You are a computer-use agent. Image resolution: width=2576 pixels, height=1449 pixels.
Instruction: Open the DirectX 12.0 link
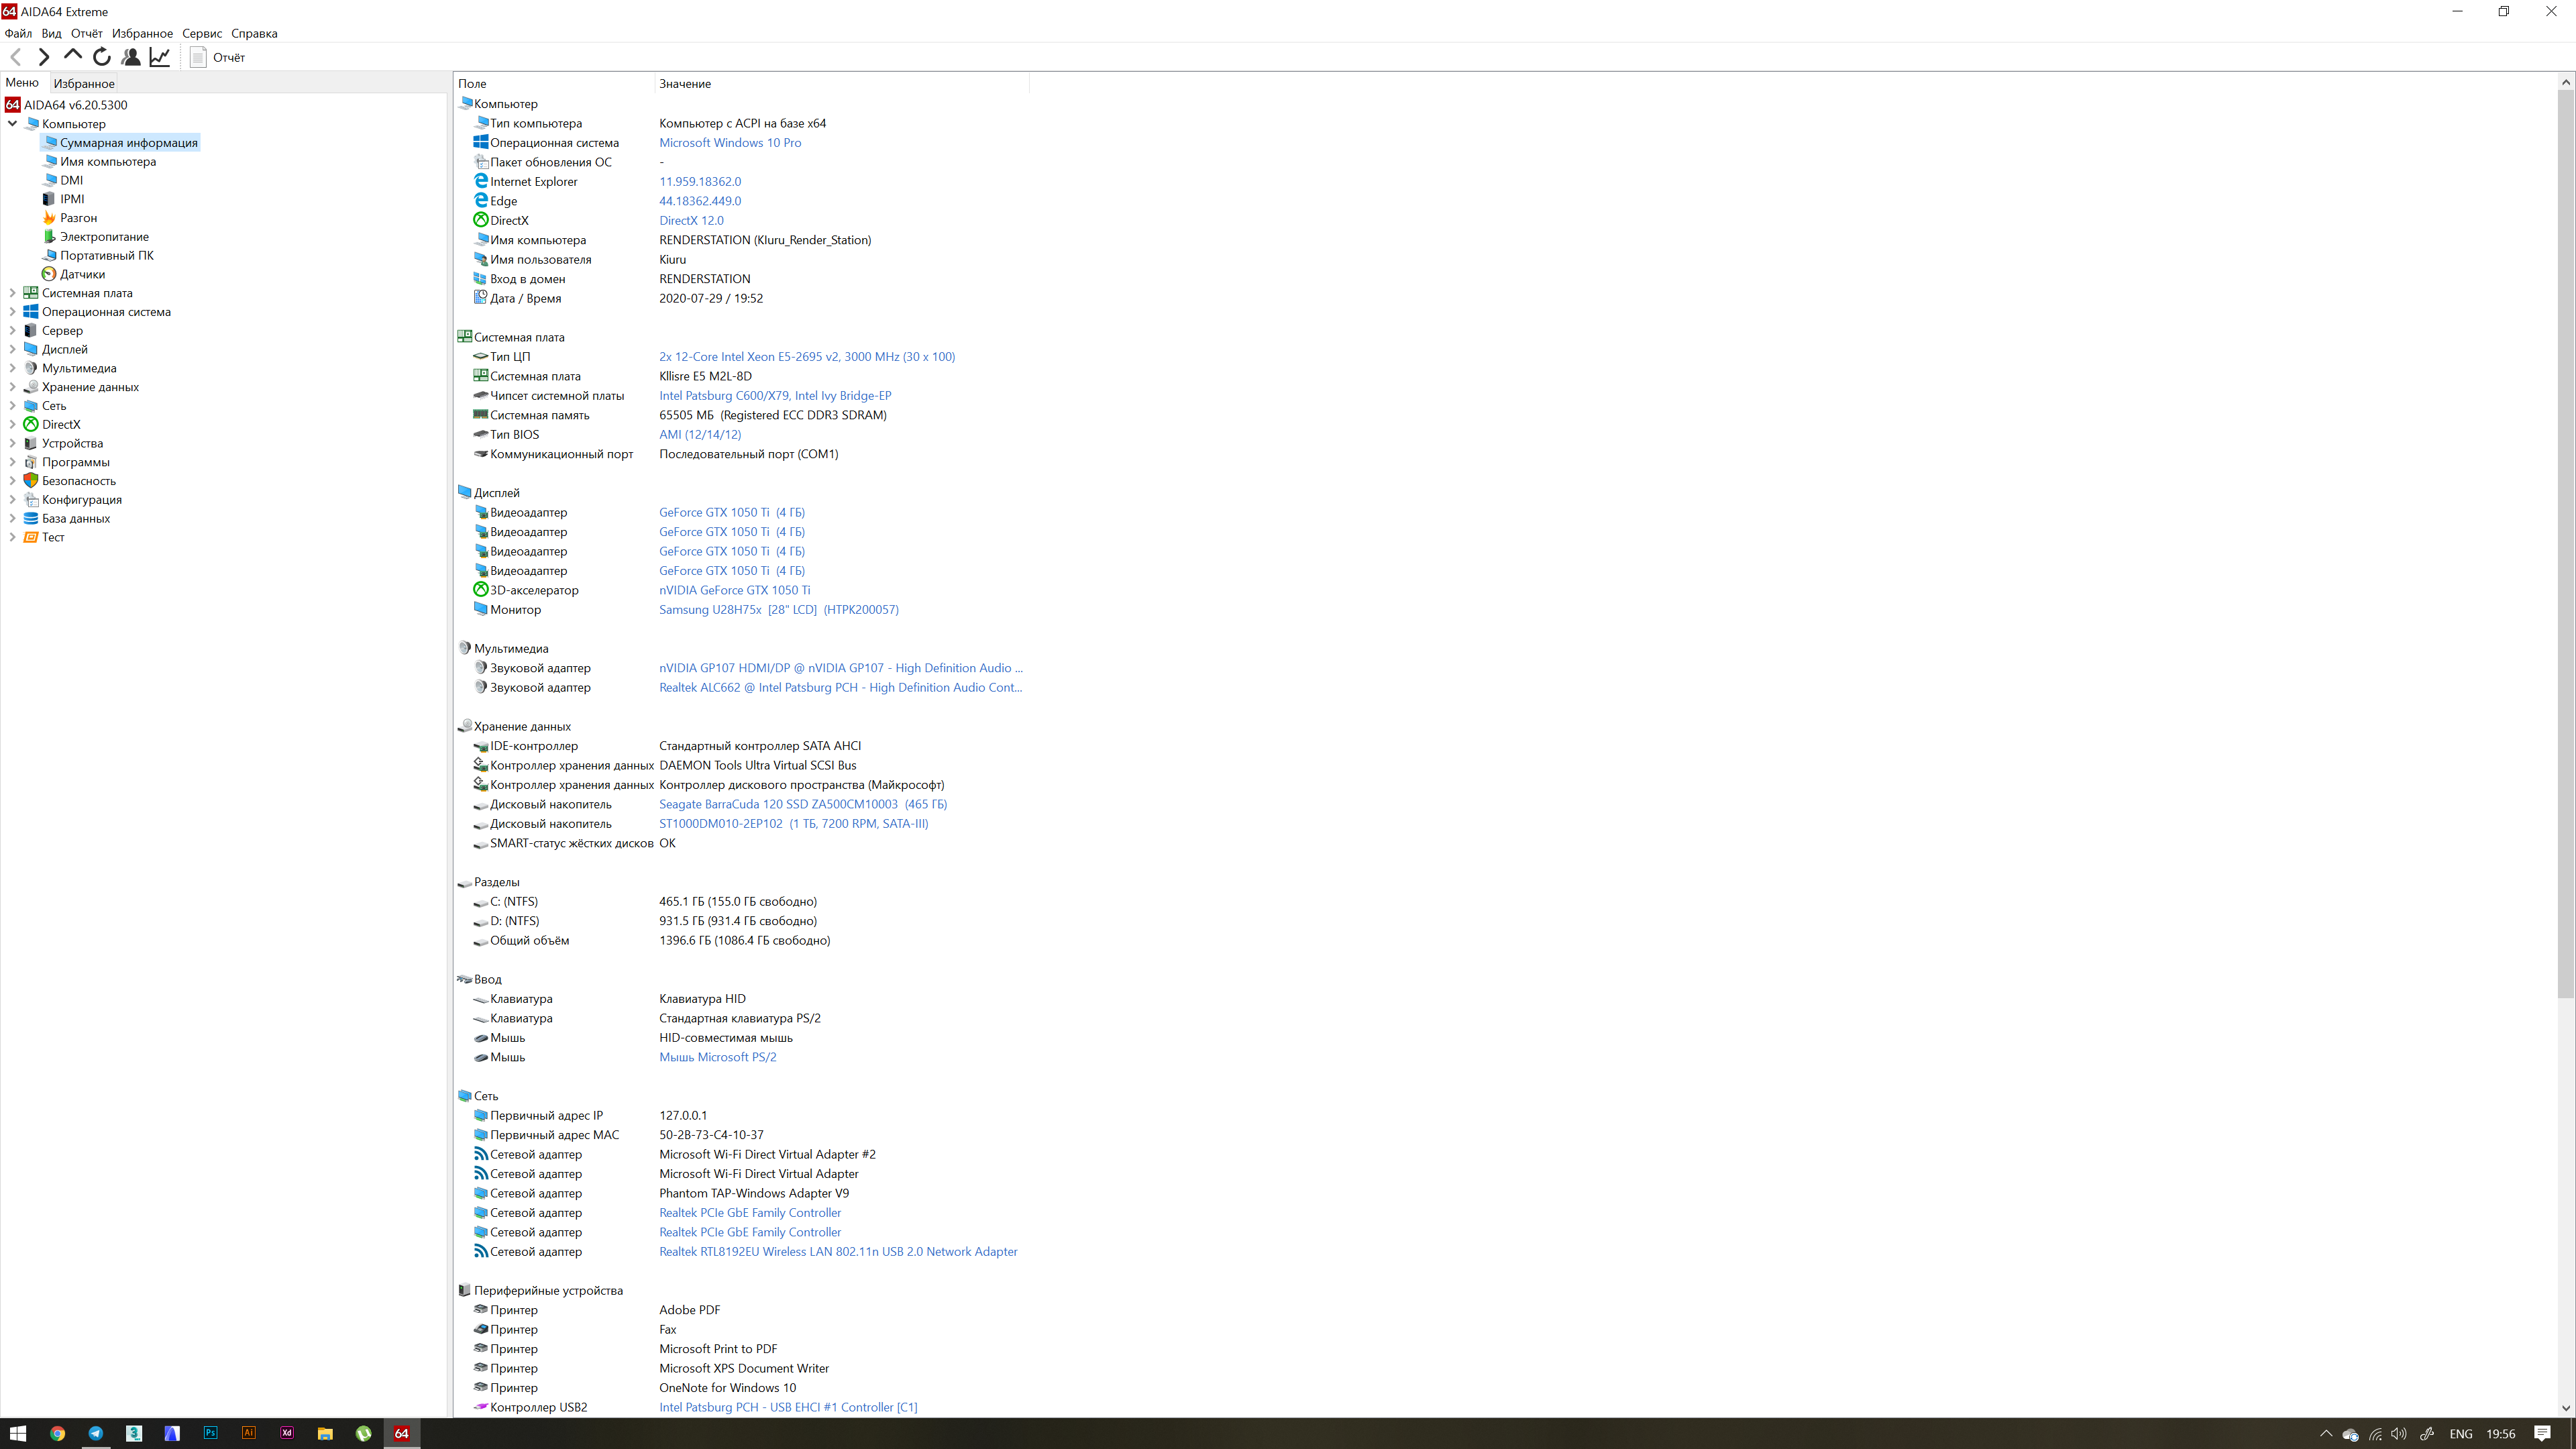[x=691, y=220]
